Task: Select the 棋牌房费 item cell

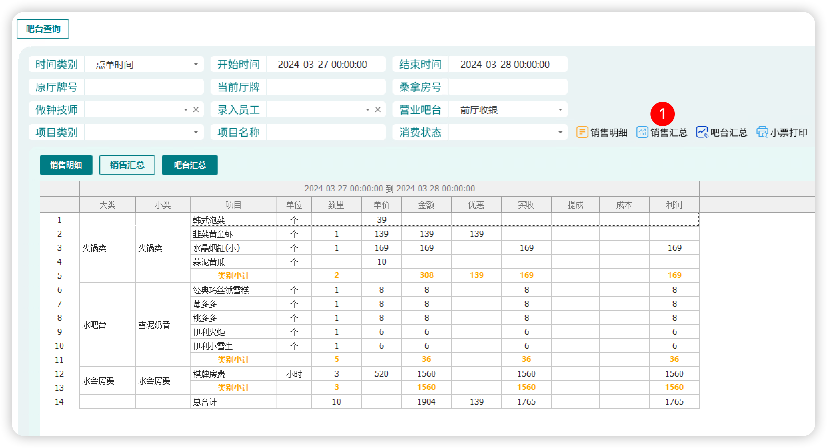Action: (x=234, y=374)
